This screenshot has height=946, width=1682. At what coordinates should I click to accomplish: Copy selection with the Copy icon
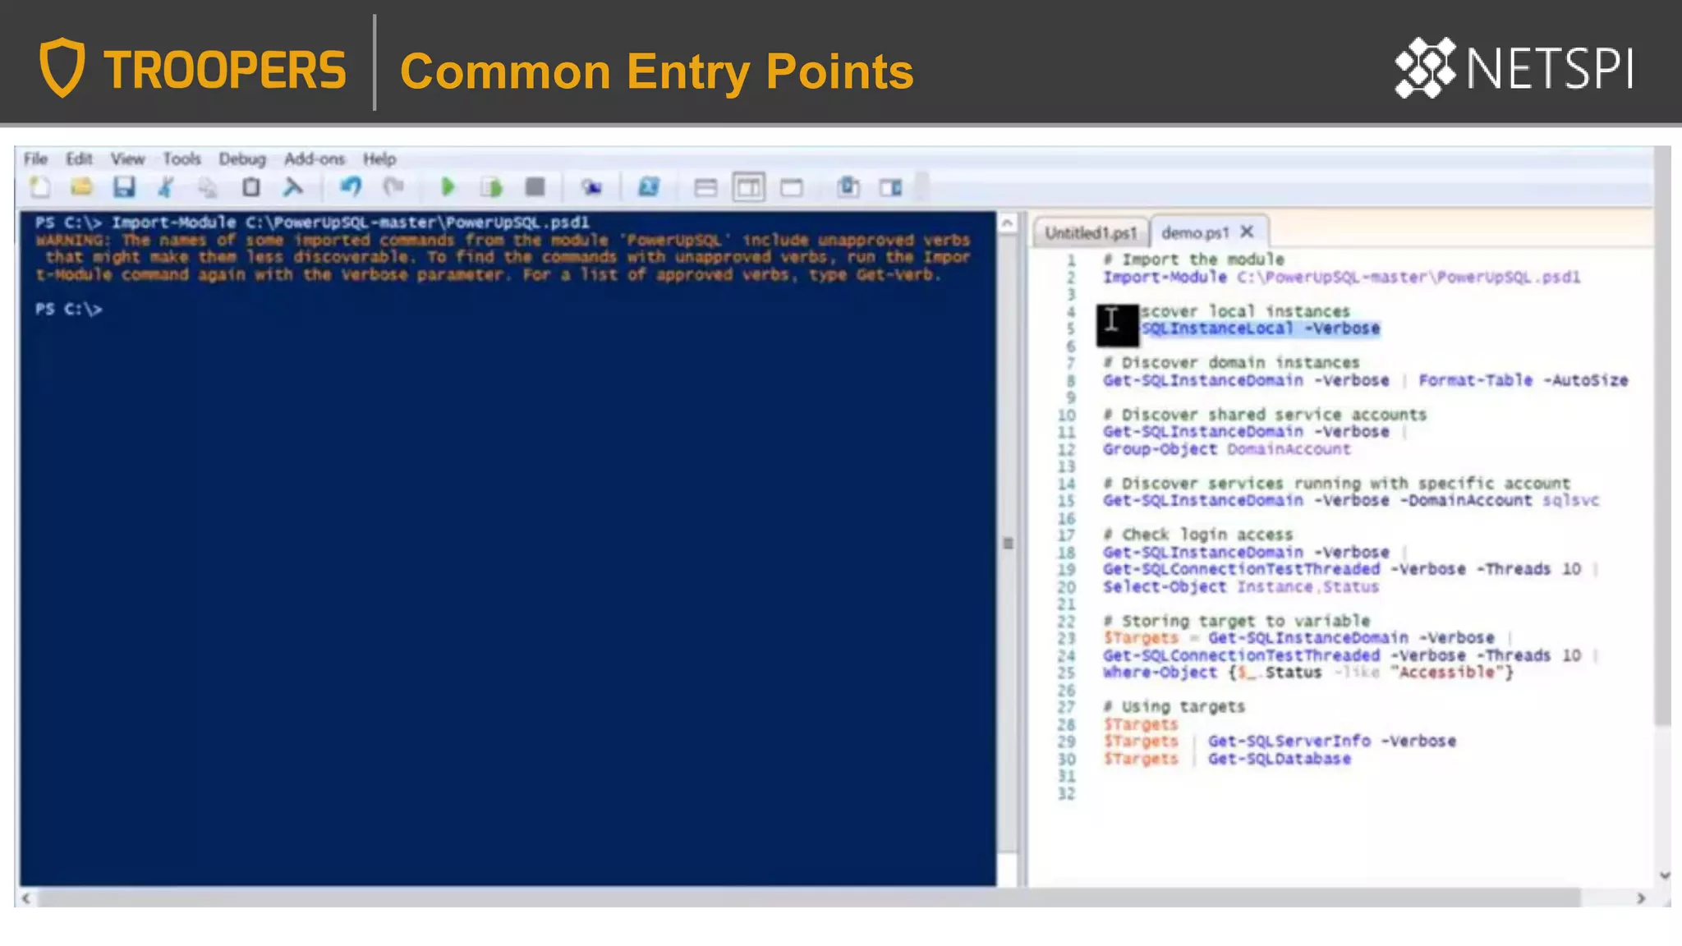tap(208, 187)
